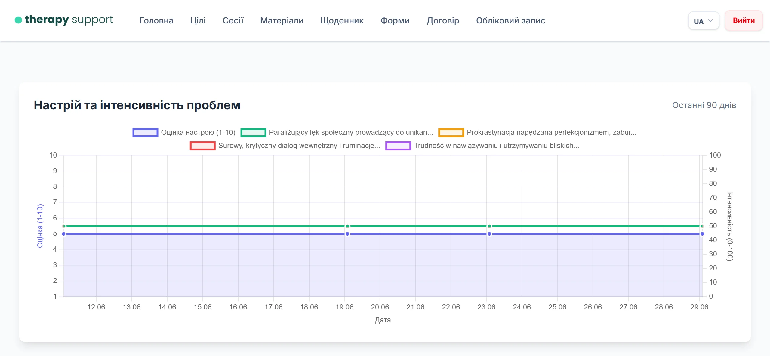The height and width of the screenshot is (356, 770).
Task: Click the Trudność w nawiązywaniu legend label
Action: click(x=497, y=146)
